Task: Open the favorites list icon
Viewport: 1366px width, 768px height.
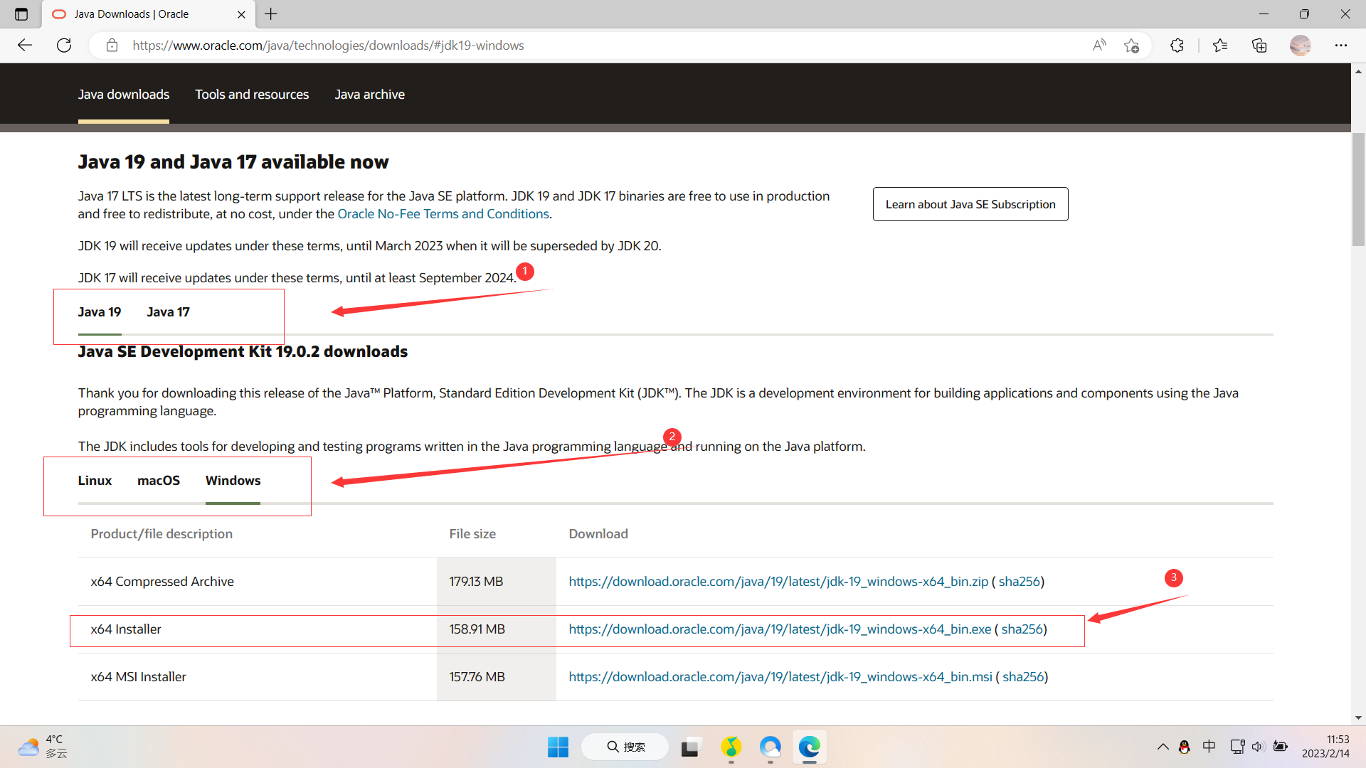Action: tap(1220, 46)
